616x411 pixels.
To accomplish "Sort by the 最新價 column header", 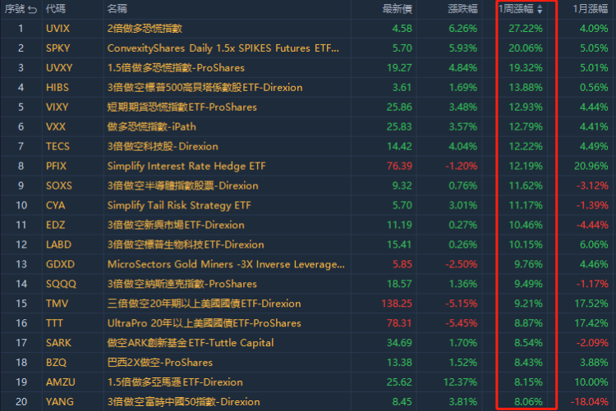I will (398, 9).
